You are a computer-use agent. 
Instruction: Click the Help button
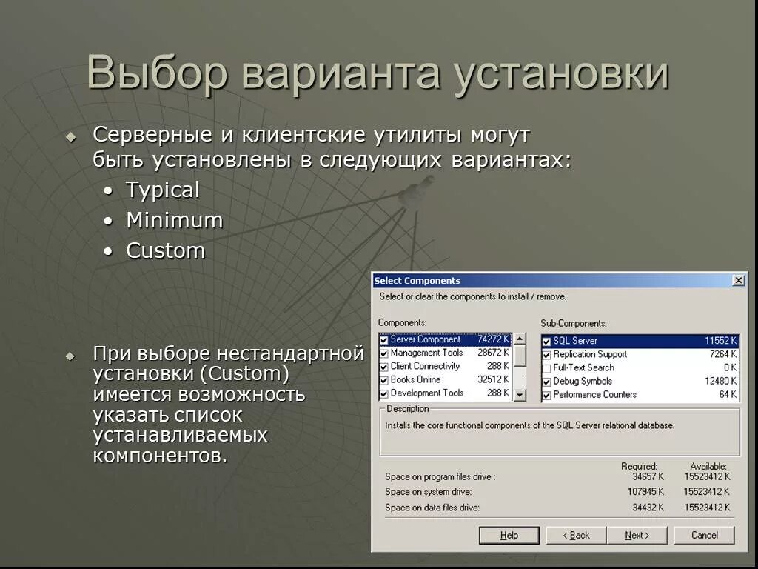[509, 535]
